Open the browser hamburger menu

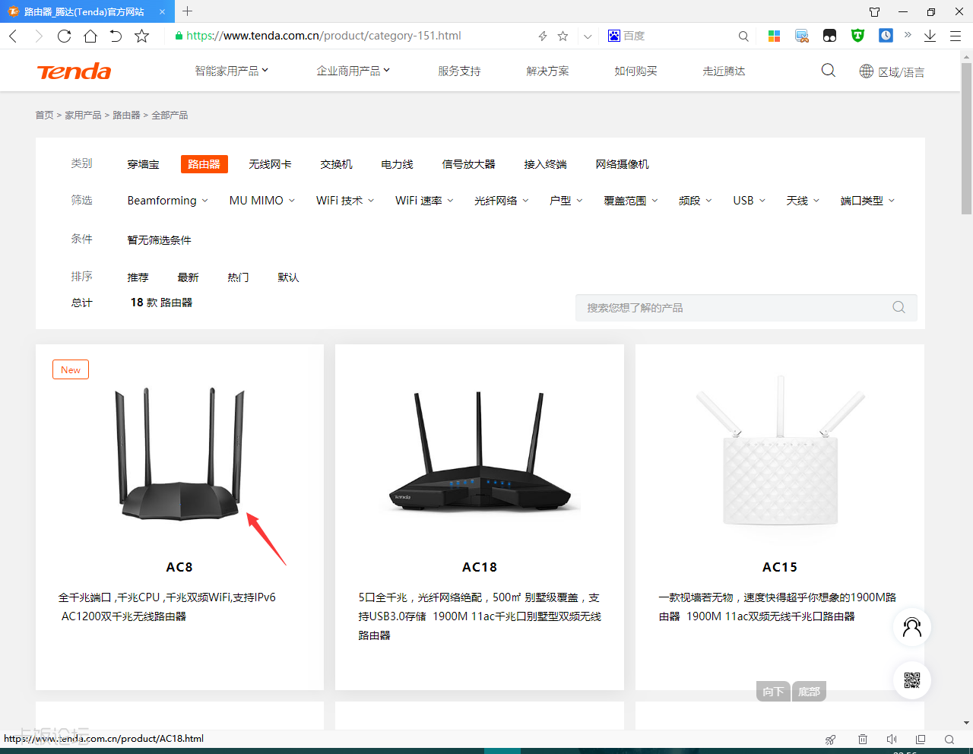click(956, 36)
